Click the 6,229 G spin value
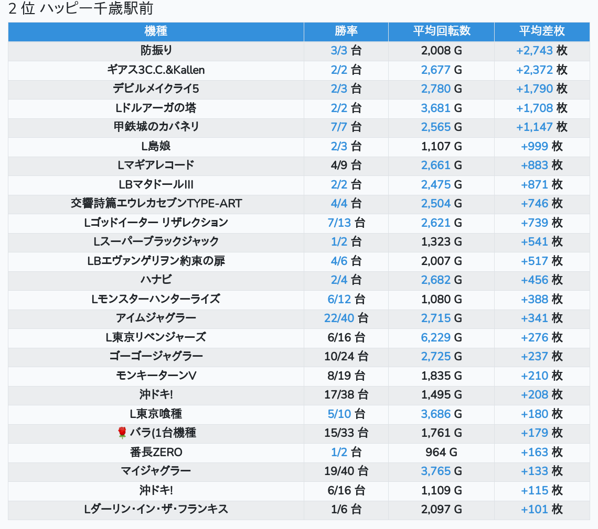Screen dimensions: 598x529 [441, 337]
